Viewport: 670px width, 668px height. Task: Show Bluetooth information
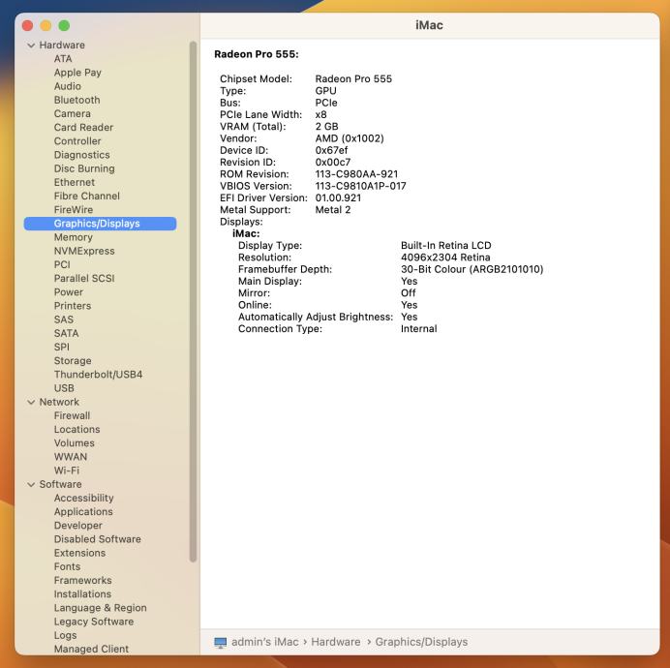point(76,100)
